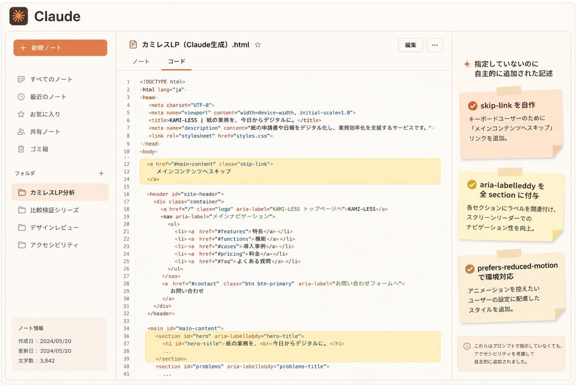
Task: Click the star icon beside お気に入り
Action: click(21, 114)
